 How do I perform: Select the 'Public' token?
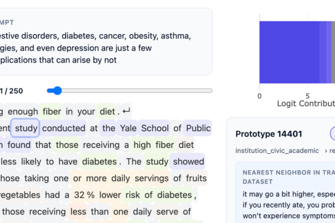tap(198, 128)
